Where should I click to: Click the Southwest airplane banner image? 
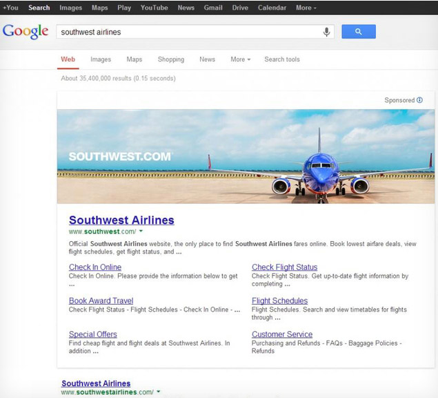pyautogui.click(x=246, y=156)
